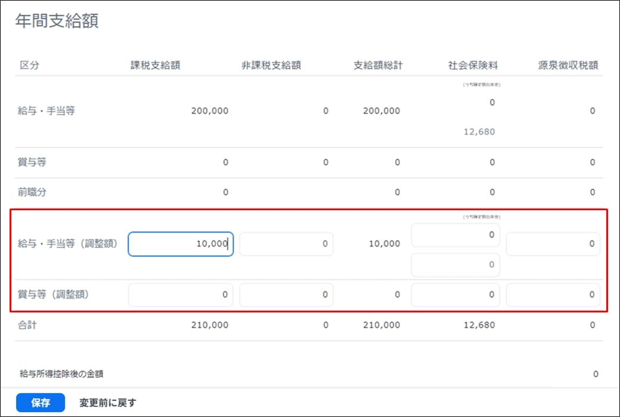The height and width of the screenshot is (417, 620).
Task: Click the 保存 button
Action: pyautogui.click(x=41, y=403)
